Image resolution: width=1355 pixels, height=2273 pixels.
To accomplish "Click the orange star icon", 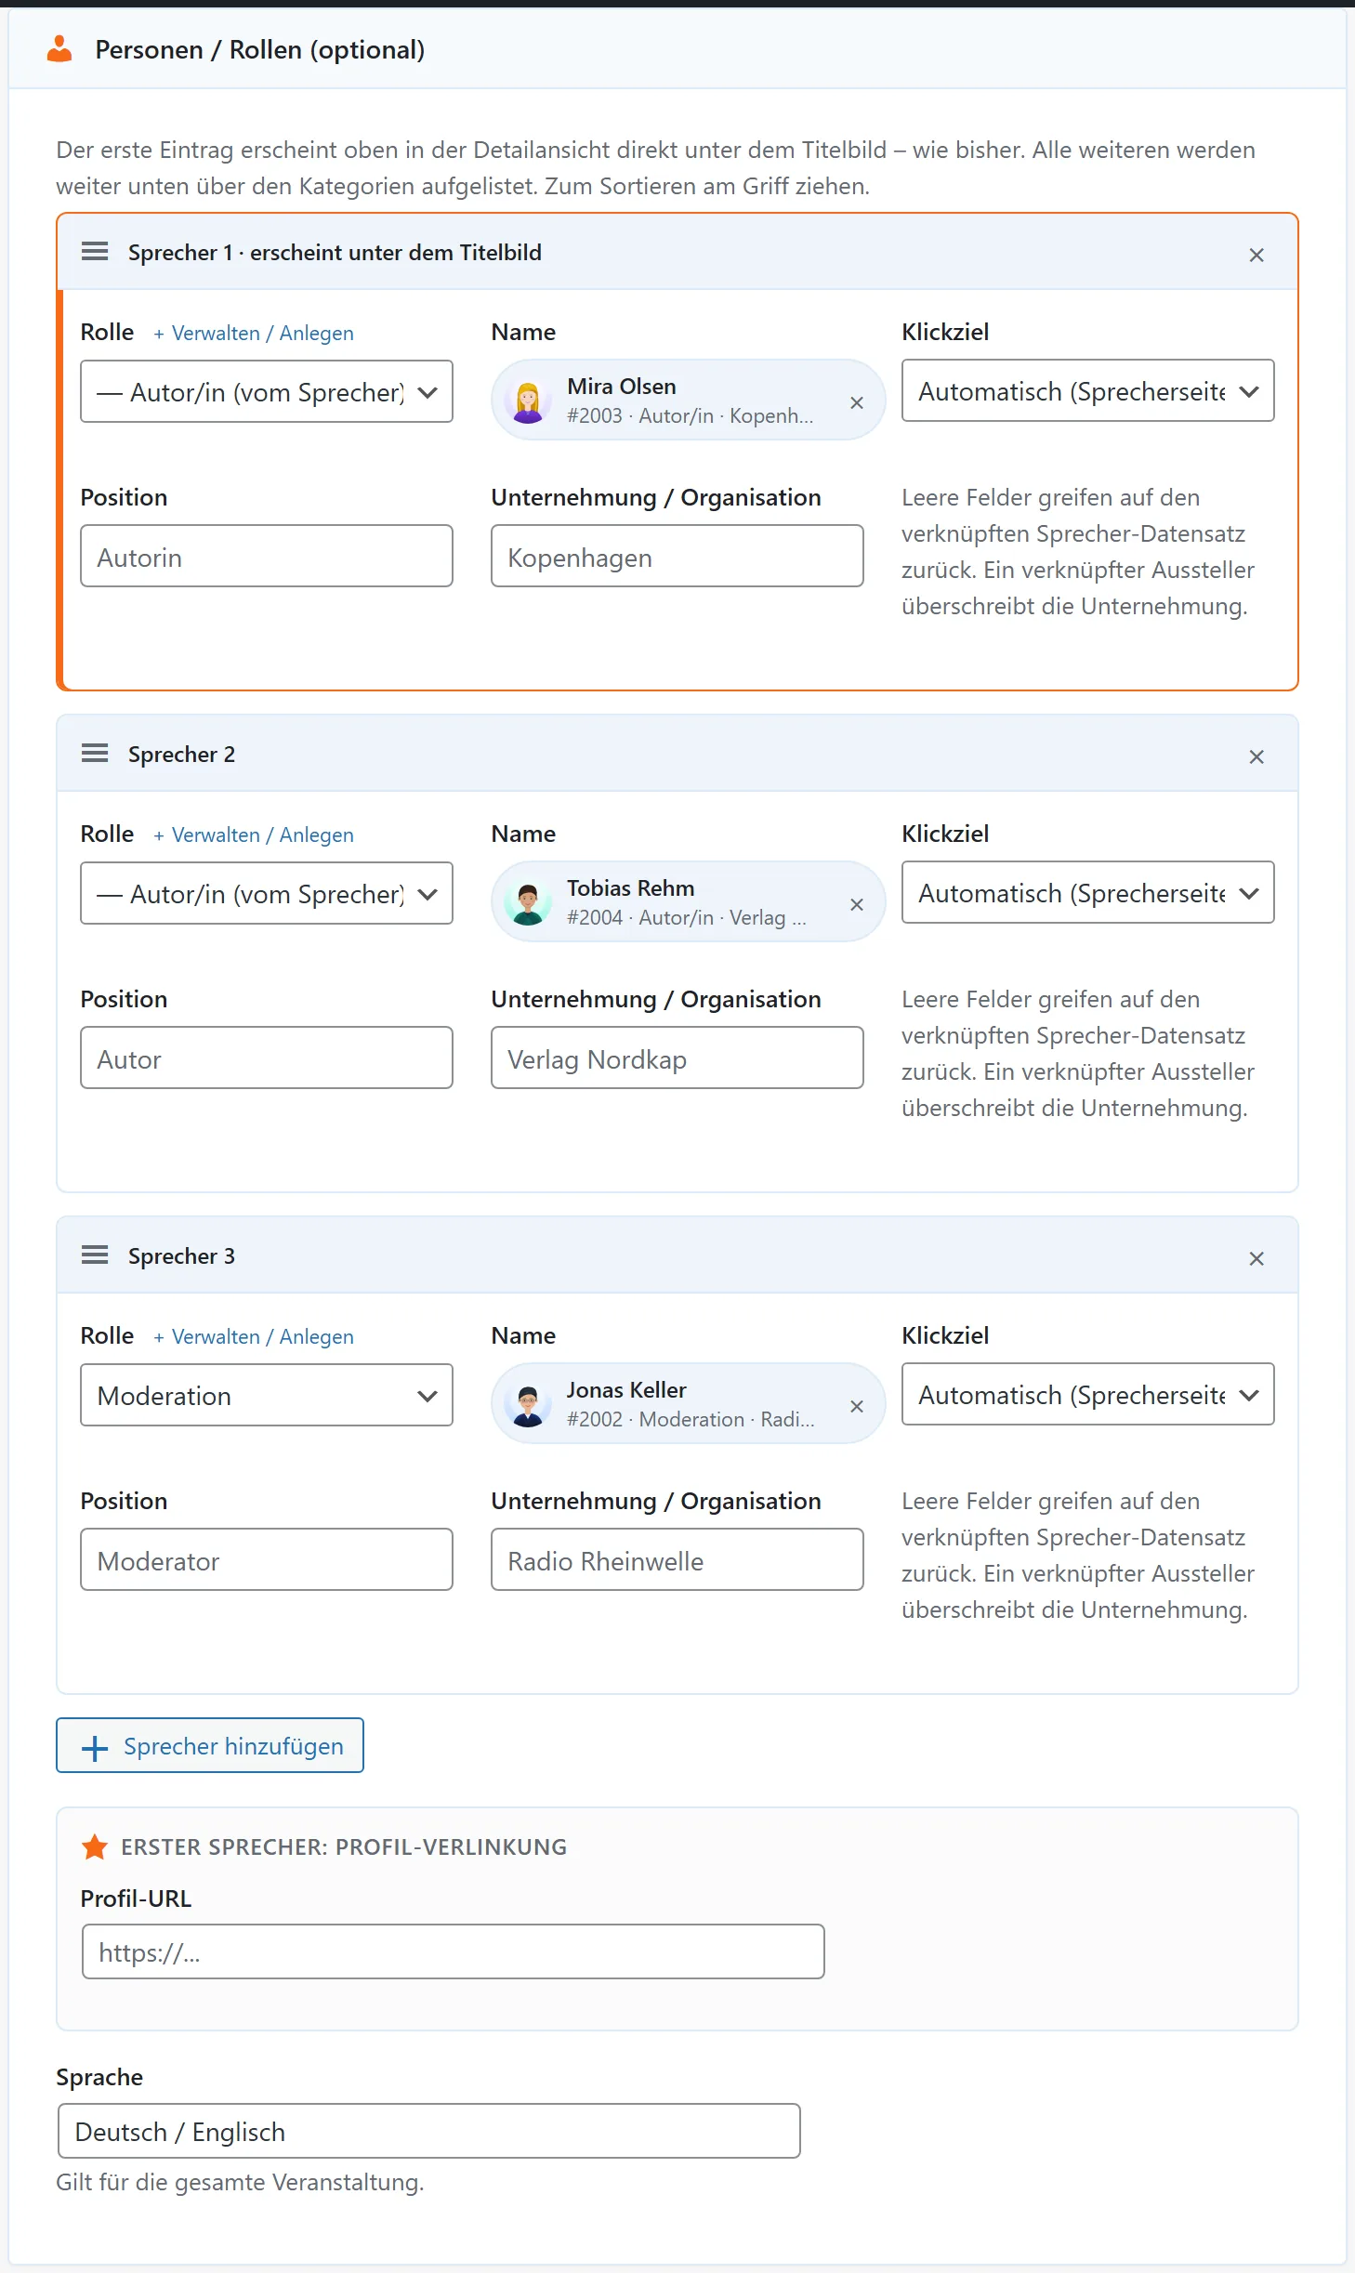I will pyautogui.click(x=95, y=1846).
